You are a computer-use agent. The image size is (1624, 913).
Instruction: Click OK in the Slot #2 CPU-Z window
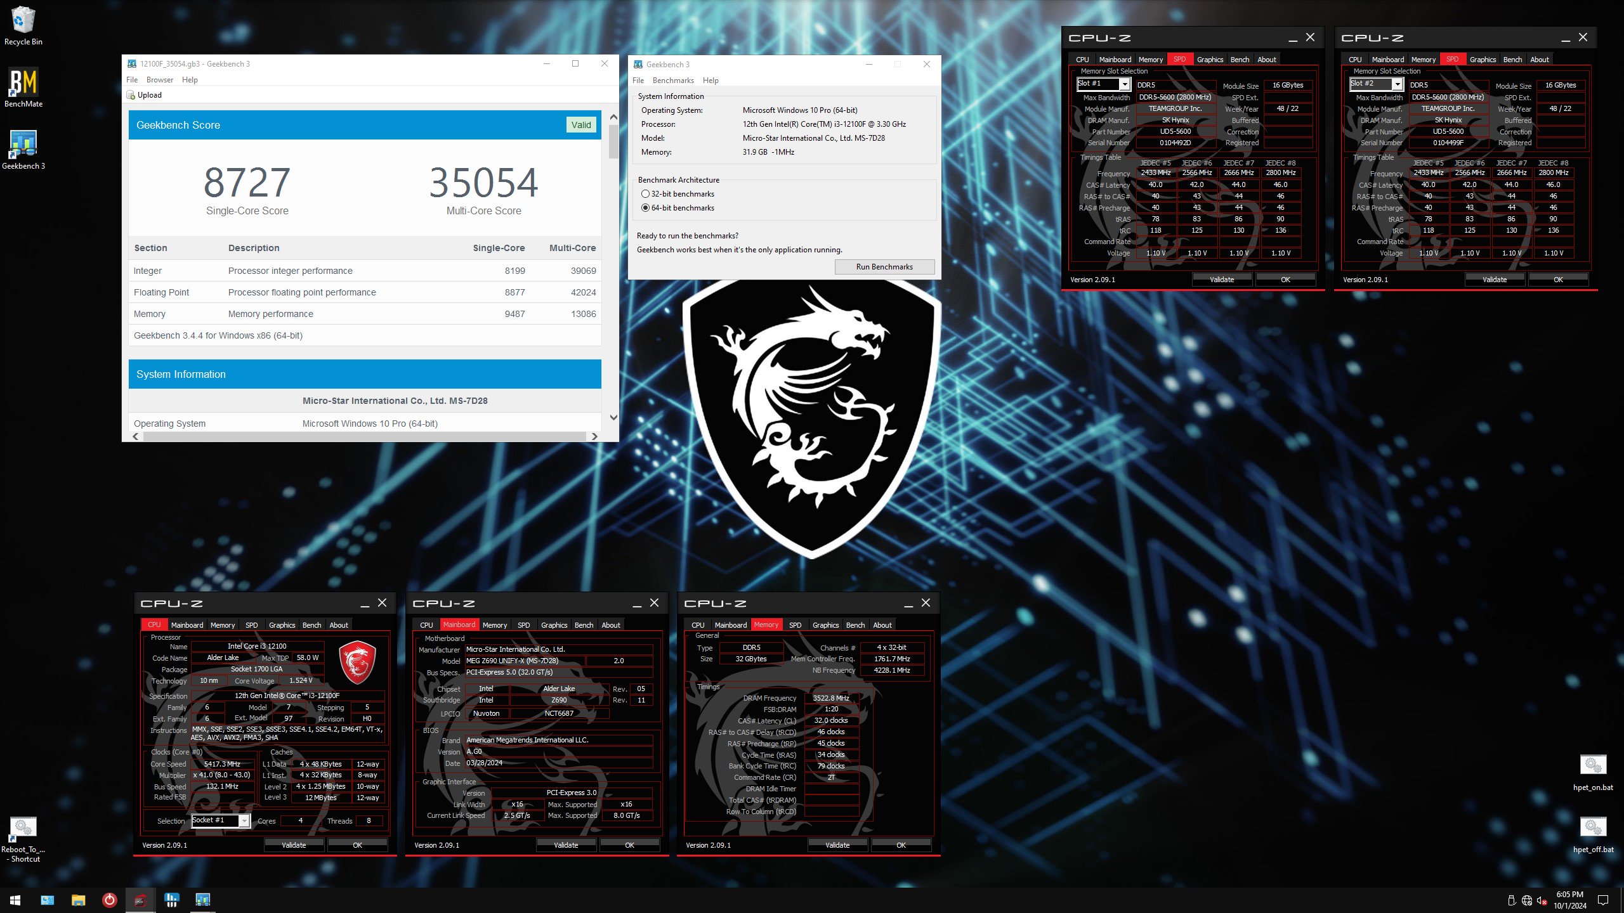pyautogui.click(x=1558, y=280)
